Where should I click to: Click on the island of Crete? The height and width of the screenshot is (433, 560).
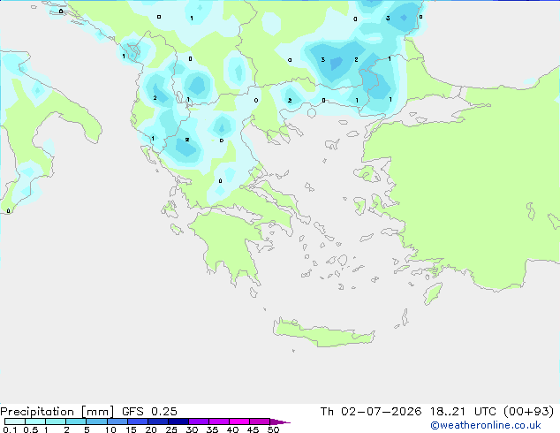323,334
